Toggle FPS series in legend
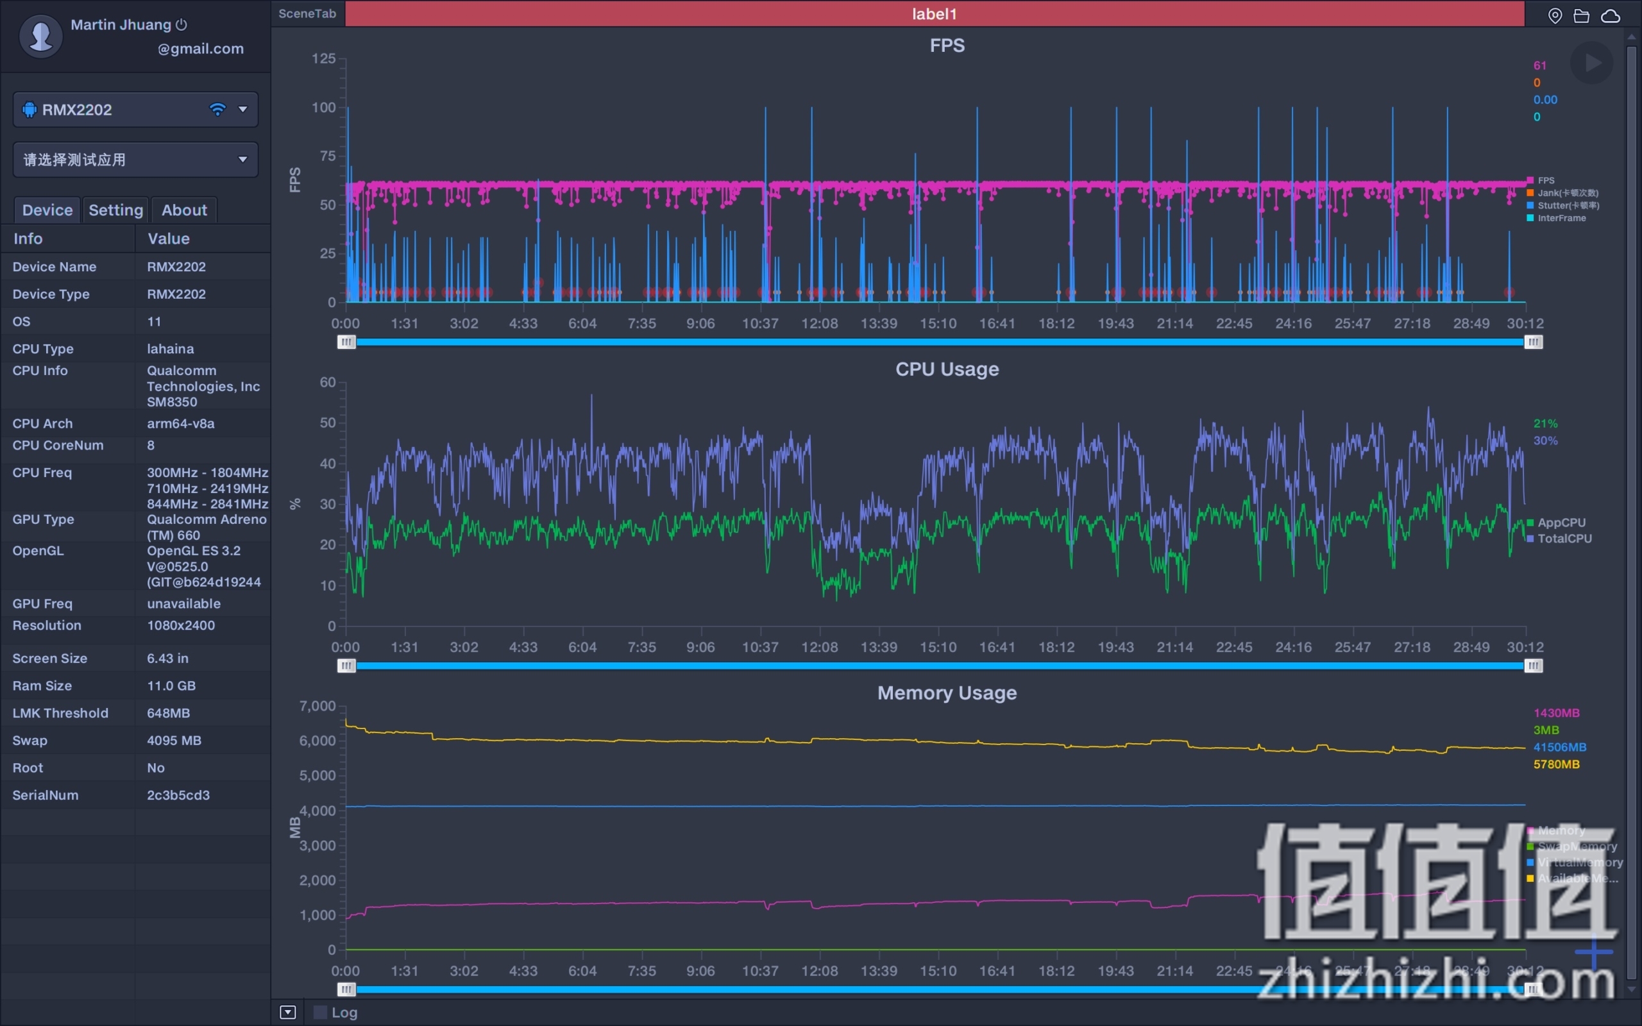Viewport: 1642px width, 1026px height. tap(1541, 180)
